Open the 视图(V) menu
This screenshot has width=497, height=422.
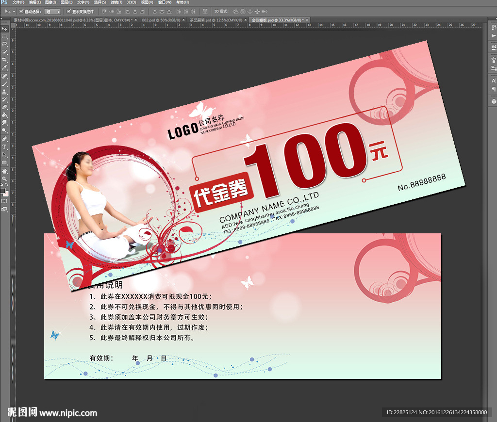click(x=147, y=2)
